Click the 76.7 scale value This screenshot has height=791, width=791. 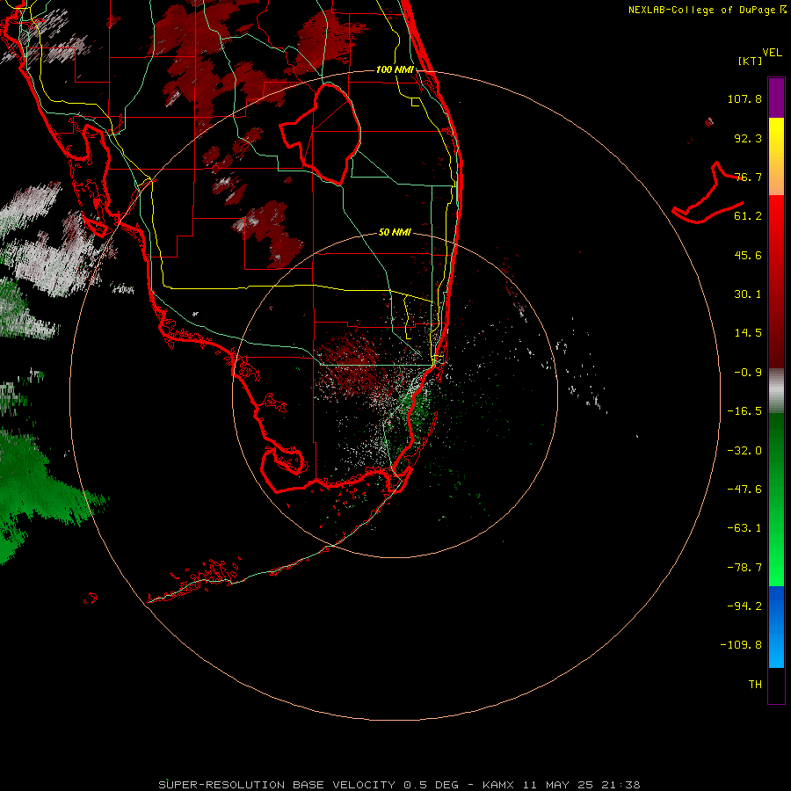[x=748, y=177]
